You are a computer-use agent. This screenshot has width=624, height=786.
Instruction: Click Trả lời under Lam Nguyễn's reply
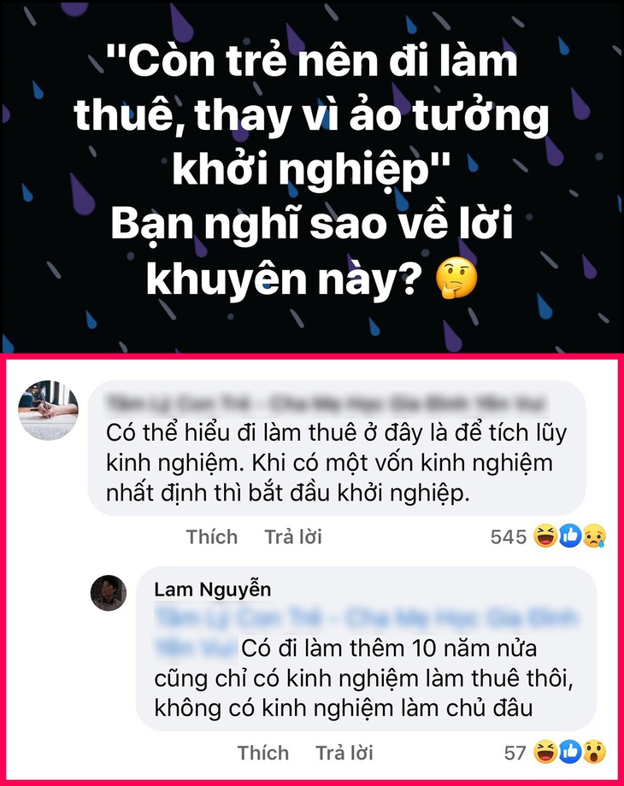pos(344,753)
